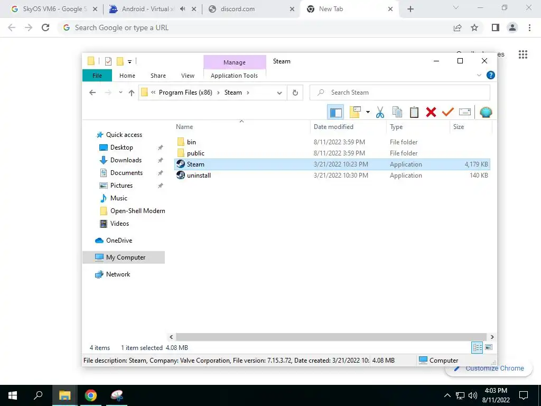Open Google apps grid icon
541x406 pixels.
click(523, 54)
